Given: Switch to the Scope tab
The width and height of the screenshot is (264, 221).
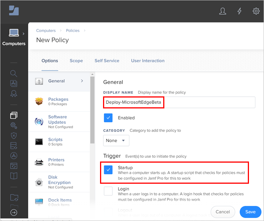Looking at the screenshot, I should pyautogui.click(x=76, y=61).
